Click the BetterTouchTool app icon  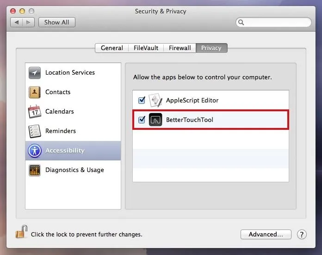pyautogui.click(x=155, y=120)
